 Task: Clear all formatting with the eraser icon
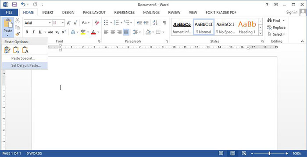[x=97, y=23]
